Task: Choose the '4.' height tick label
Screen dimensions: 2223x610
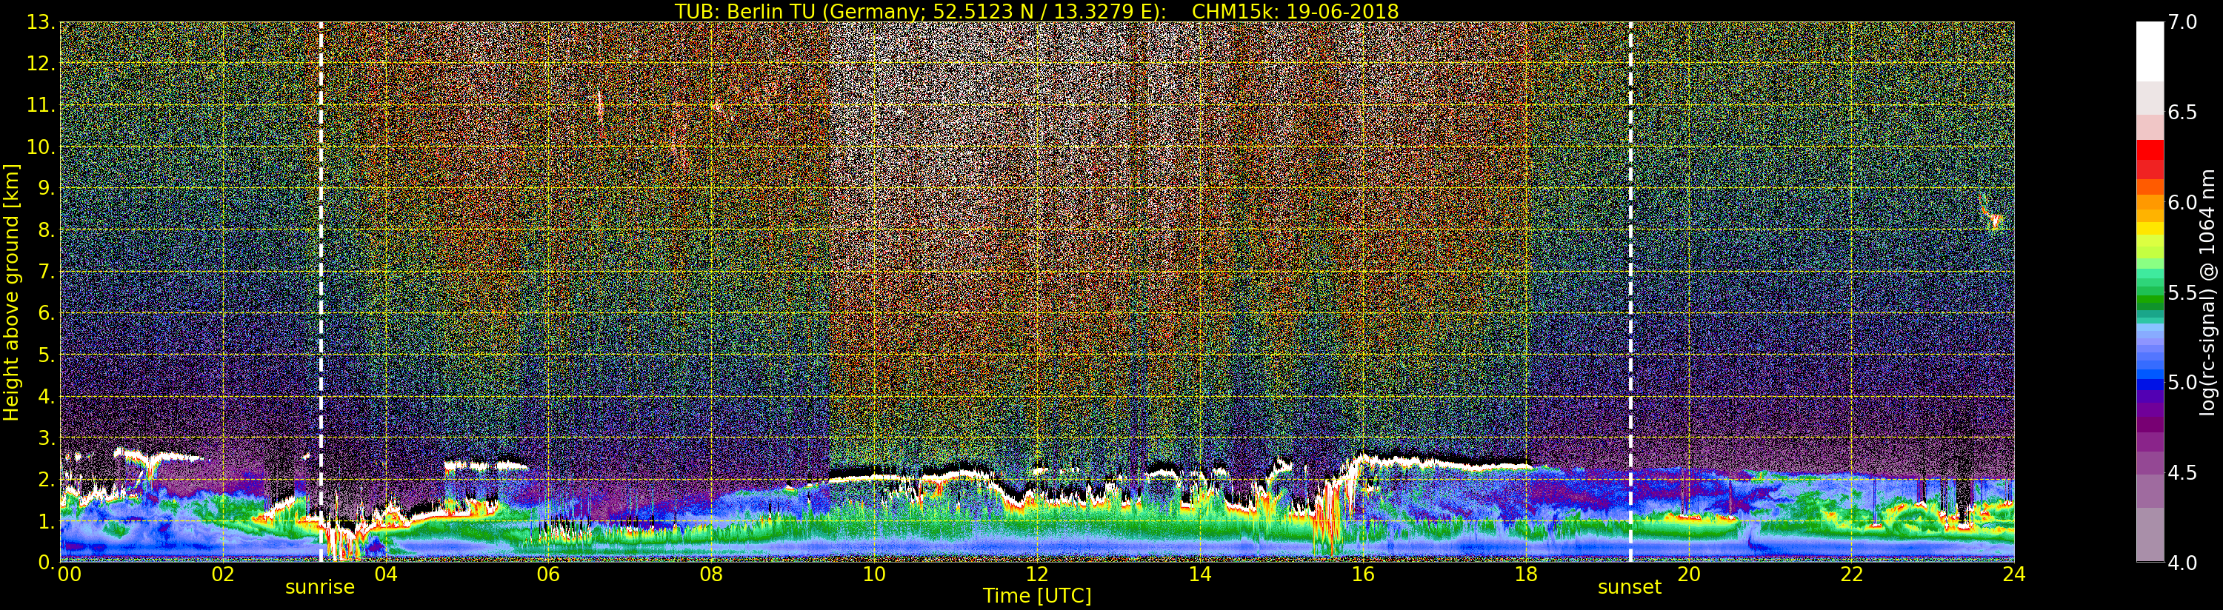Action: [x=46, y=396]
